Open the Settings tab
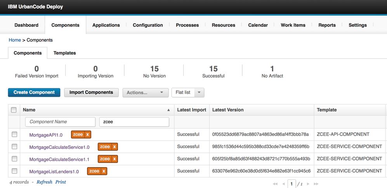The image size is (387, 188). [x=357, y=25]
